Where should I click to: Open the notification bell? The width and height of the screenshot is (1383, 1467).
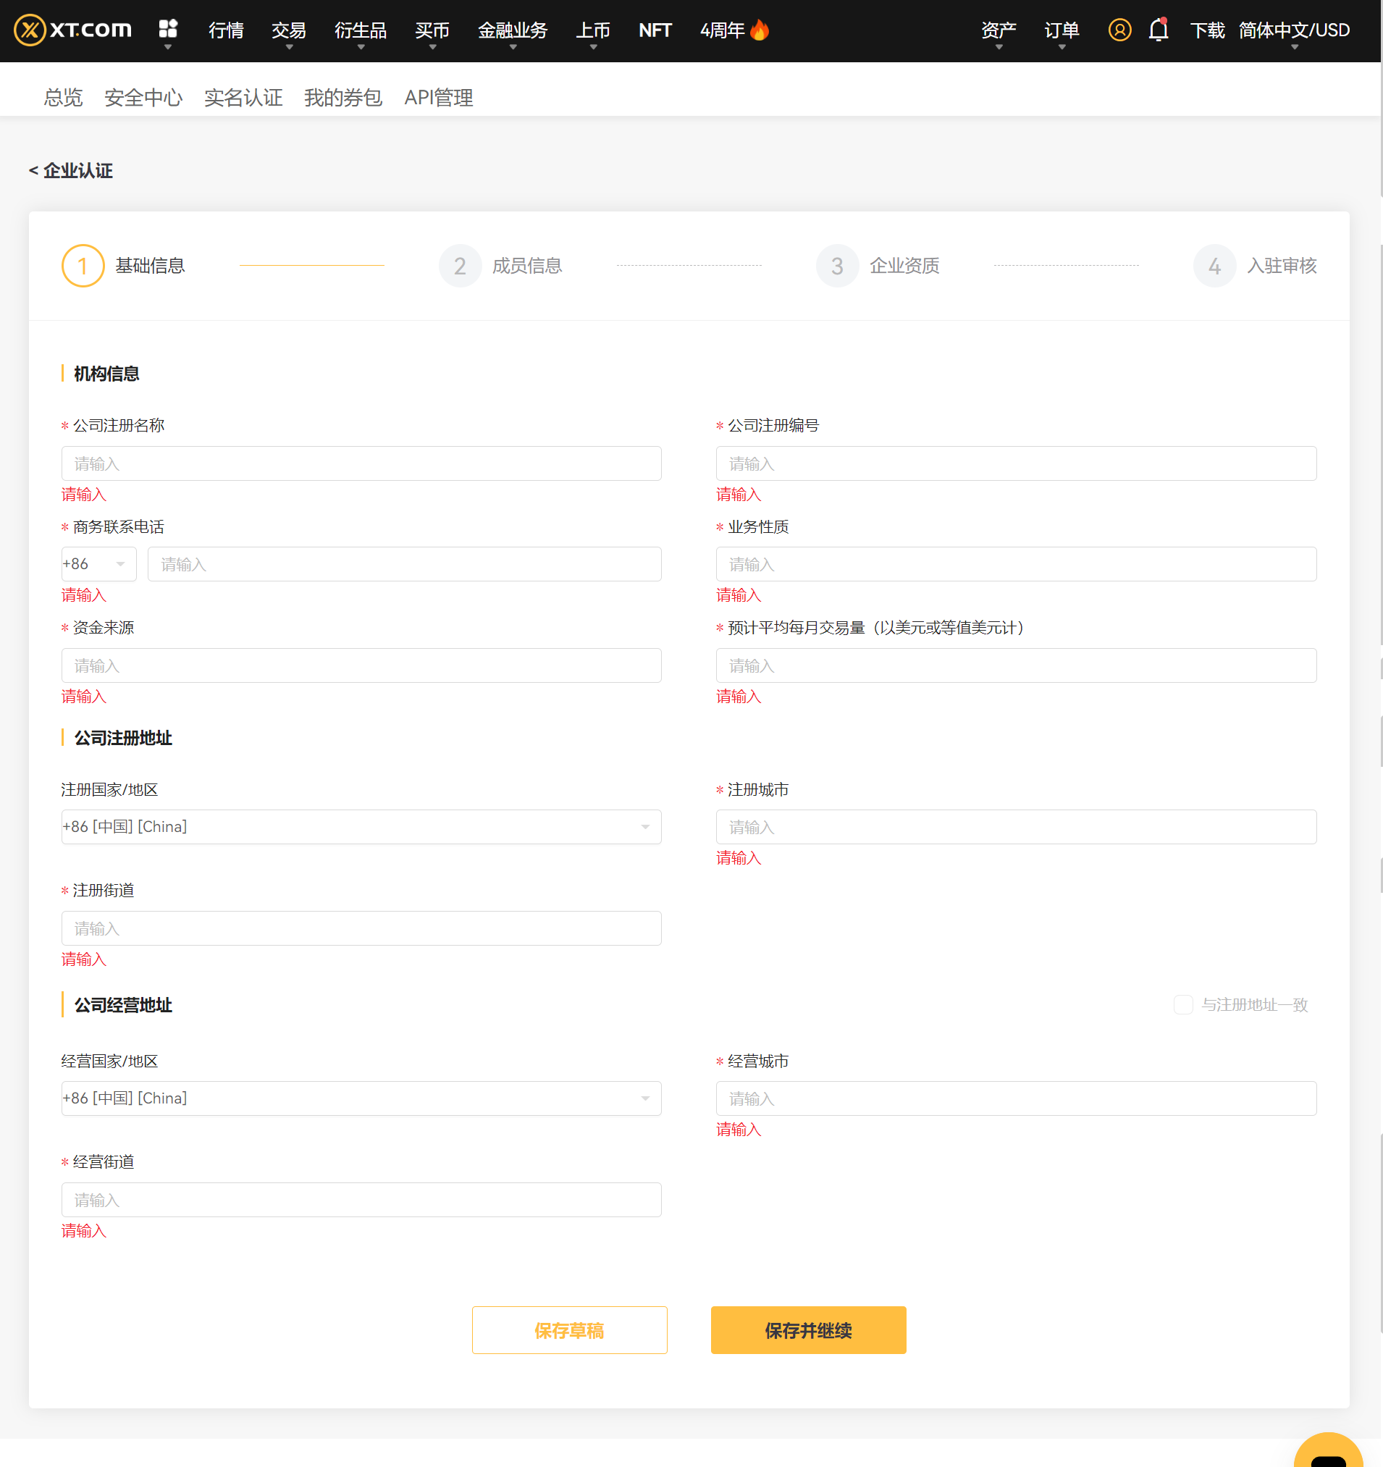click(x=1158, y=30)
